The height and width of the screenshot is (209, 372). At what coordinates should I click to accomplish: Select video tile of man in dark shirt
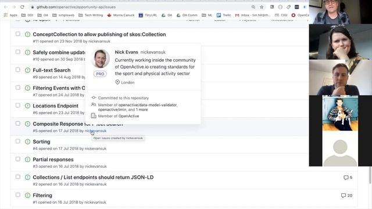341,77
